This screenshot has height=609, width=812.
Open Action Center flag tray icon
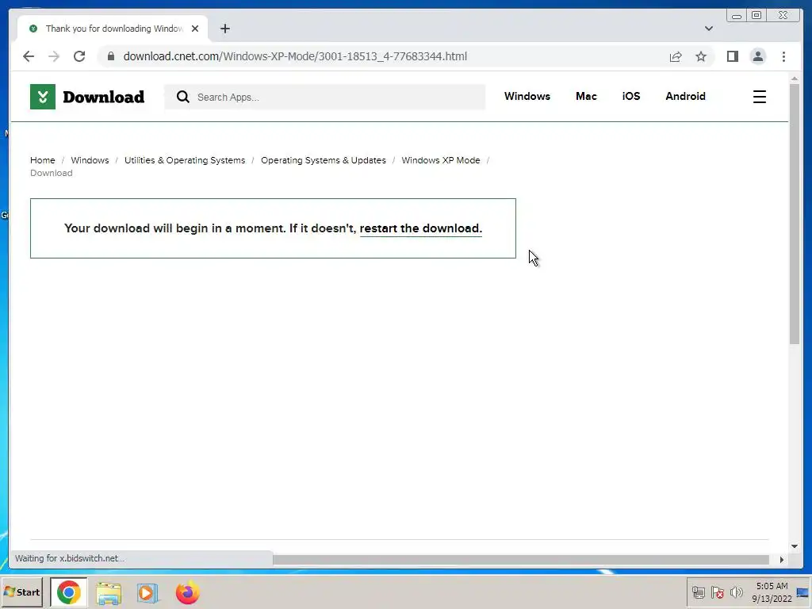717,592
